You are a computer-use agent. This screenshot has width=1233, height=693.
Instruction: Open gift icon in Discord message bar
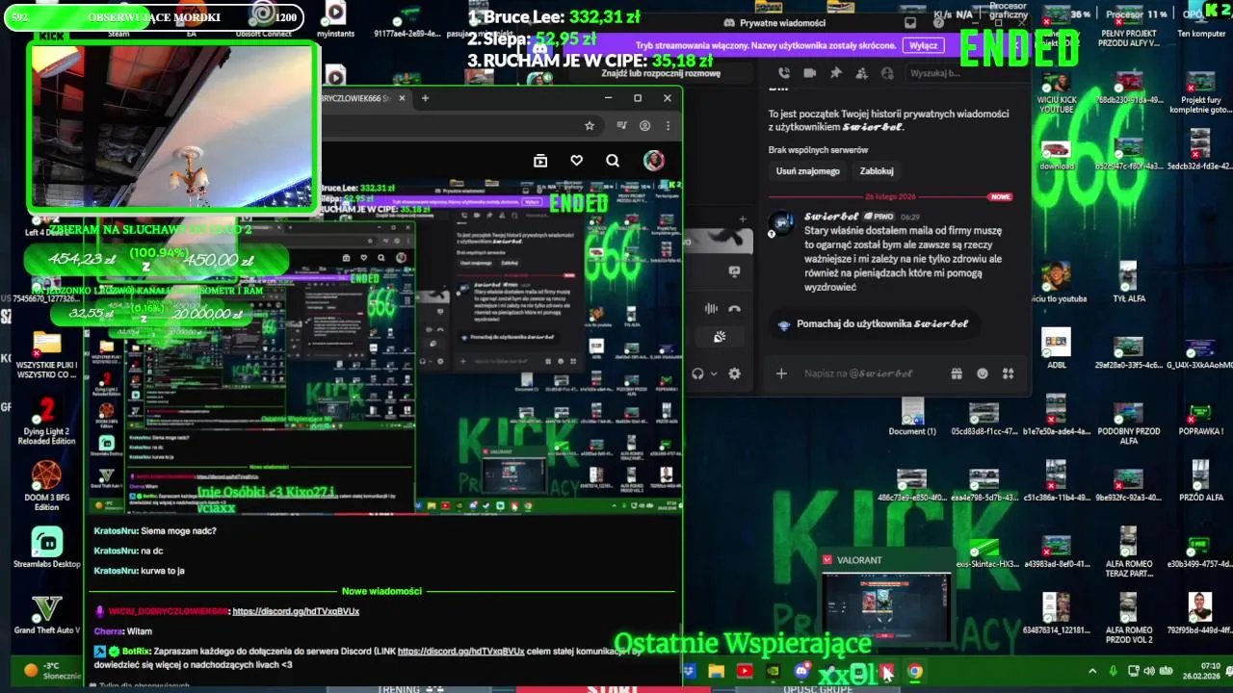tap(957, 373)
